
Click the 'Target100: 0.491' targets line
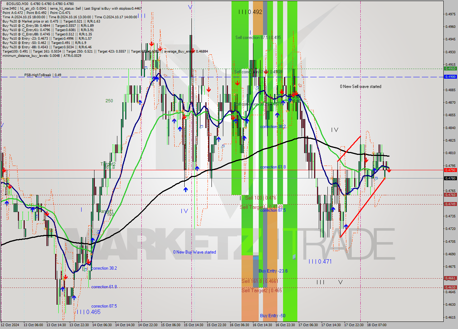(x=105, y=51)
